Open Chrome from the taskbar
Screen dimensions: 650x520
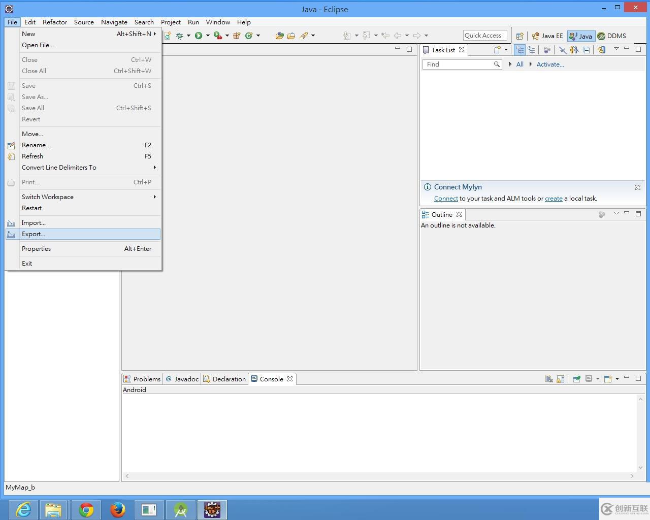pyautogui.click(x=86, y=509)
